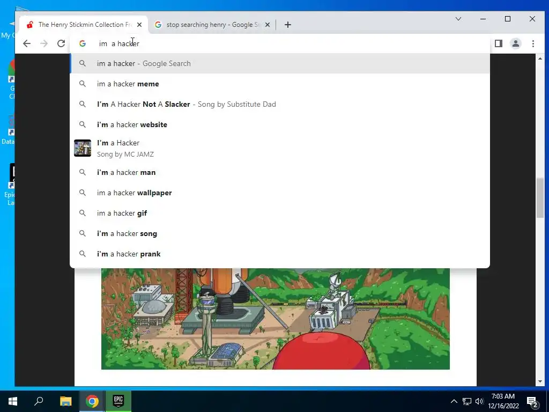Show hidden system tray icons
Screen dimensions: 549x412
(x=454, y=401)
